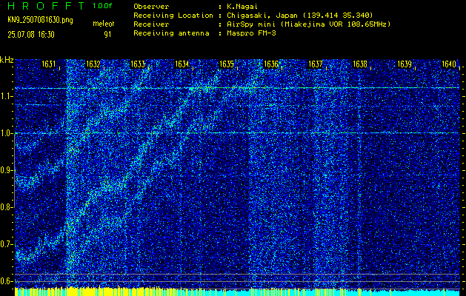Click the 1635 time marker
The width and height of the screenshot is (466, 296).
pyautogui.click(x=227, y=64)
